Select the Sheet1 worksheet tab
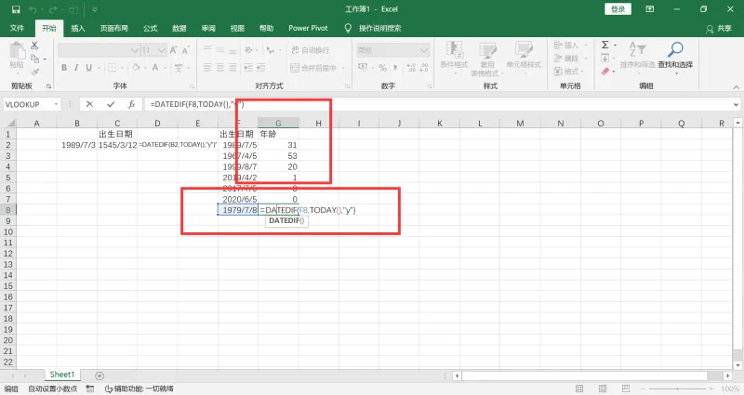The image size is (744, 395). (x=62, y=375)
